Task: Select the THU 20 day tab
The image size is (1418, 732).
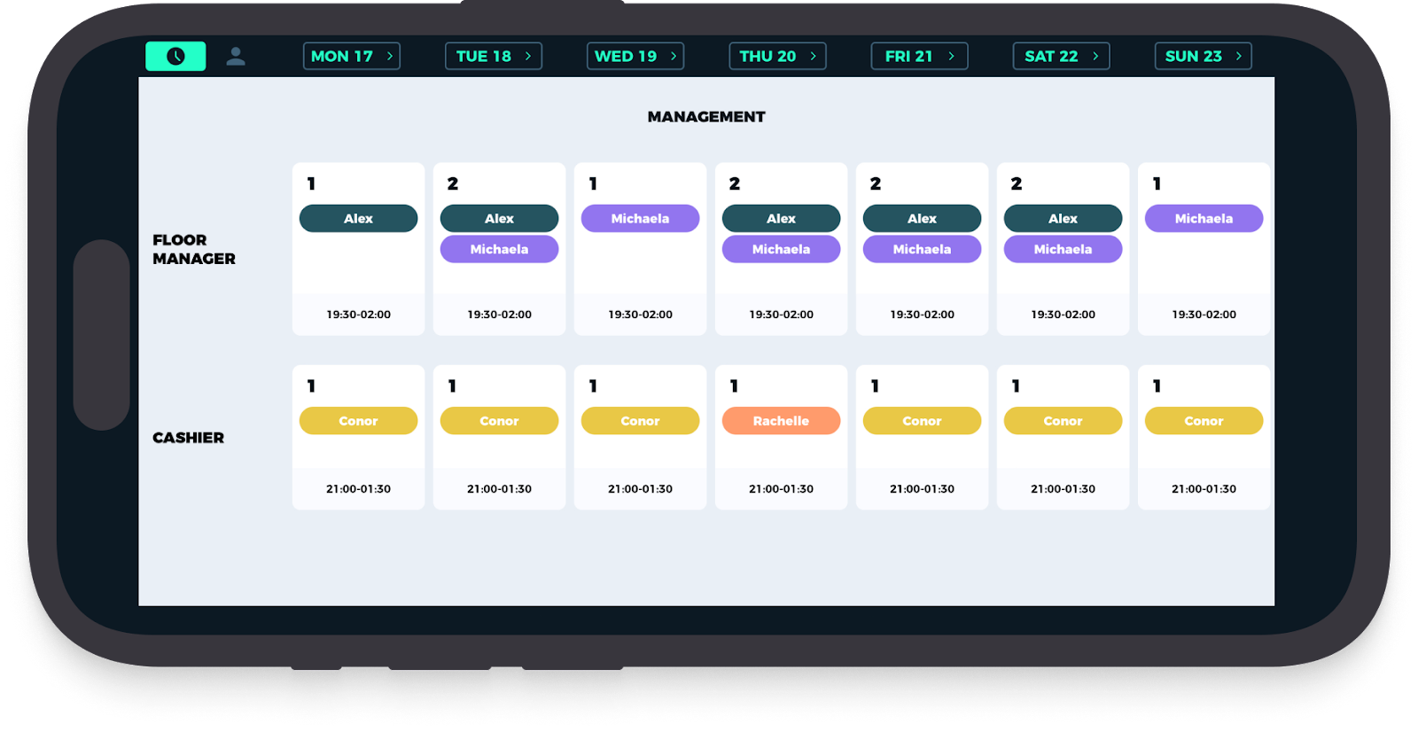Action: tap(777, 56)
